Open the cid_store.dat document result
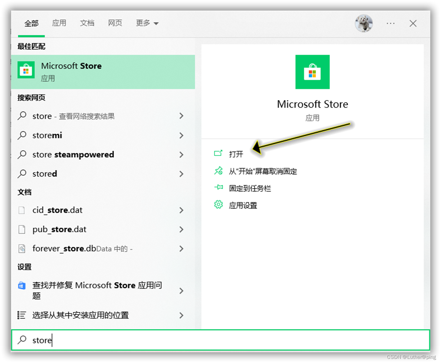The image size is (441, 363). click(103, 210)
